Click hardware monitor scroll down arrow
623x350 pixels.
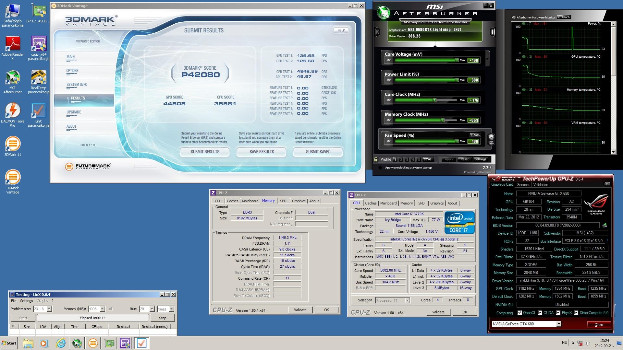tap(613, 152)
